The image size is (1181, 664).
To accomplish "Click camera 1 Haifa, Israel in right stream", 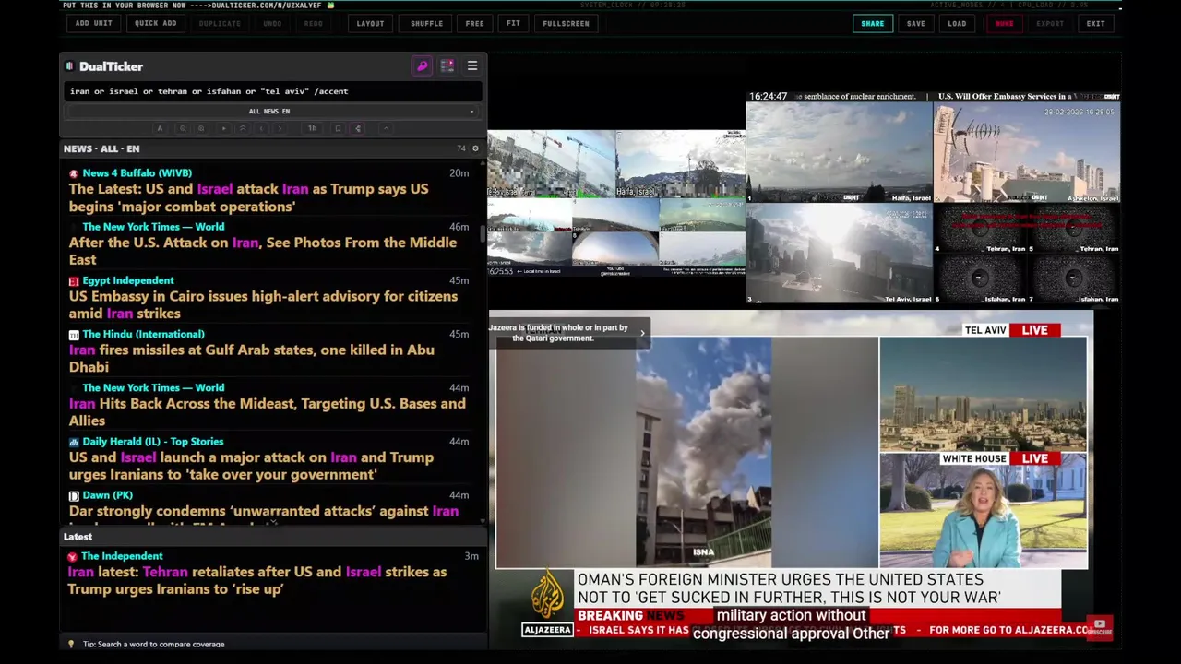I will [839, 152].
